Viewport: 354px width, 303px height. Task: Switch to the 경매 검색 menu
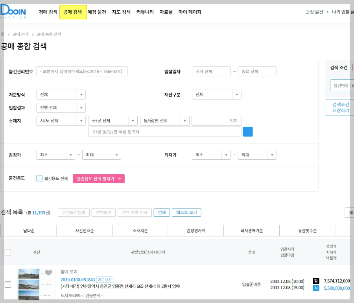coord(47,12)
